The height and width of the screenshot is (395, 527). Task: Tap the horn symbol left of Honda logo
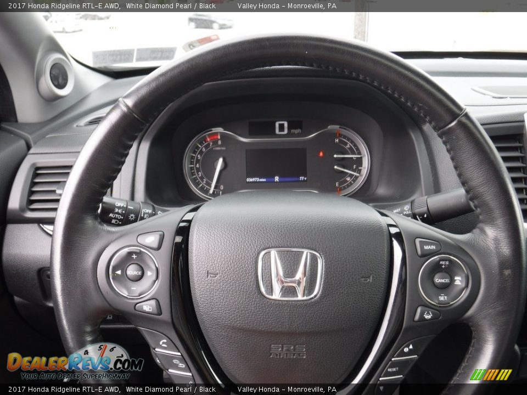pyautogui.click(x=212, y=274)
